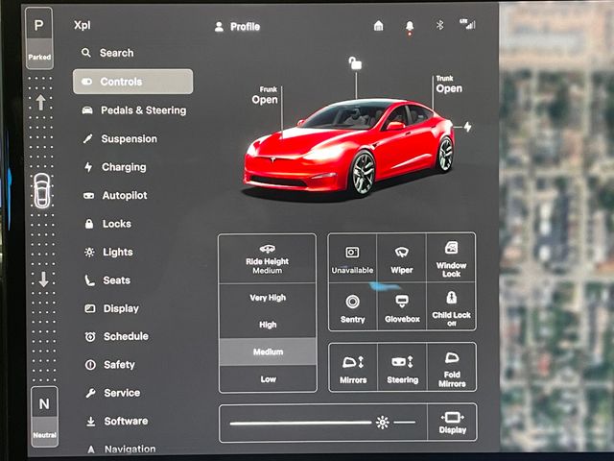This screenshot has height=461, width=614.
Task: Open the Navigation settings
Action: point(121,449)
